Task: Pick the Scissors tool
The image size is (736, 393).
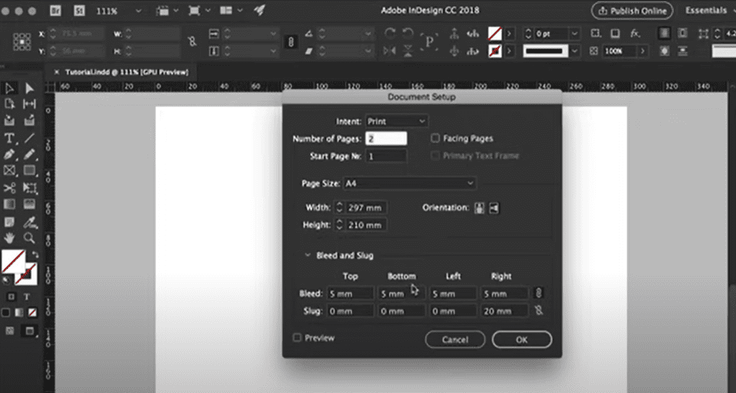Action: (9, 188)
